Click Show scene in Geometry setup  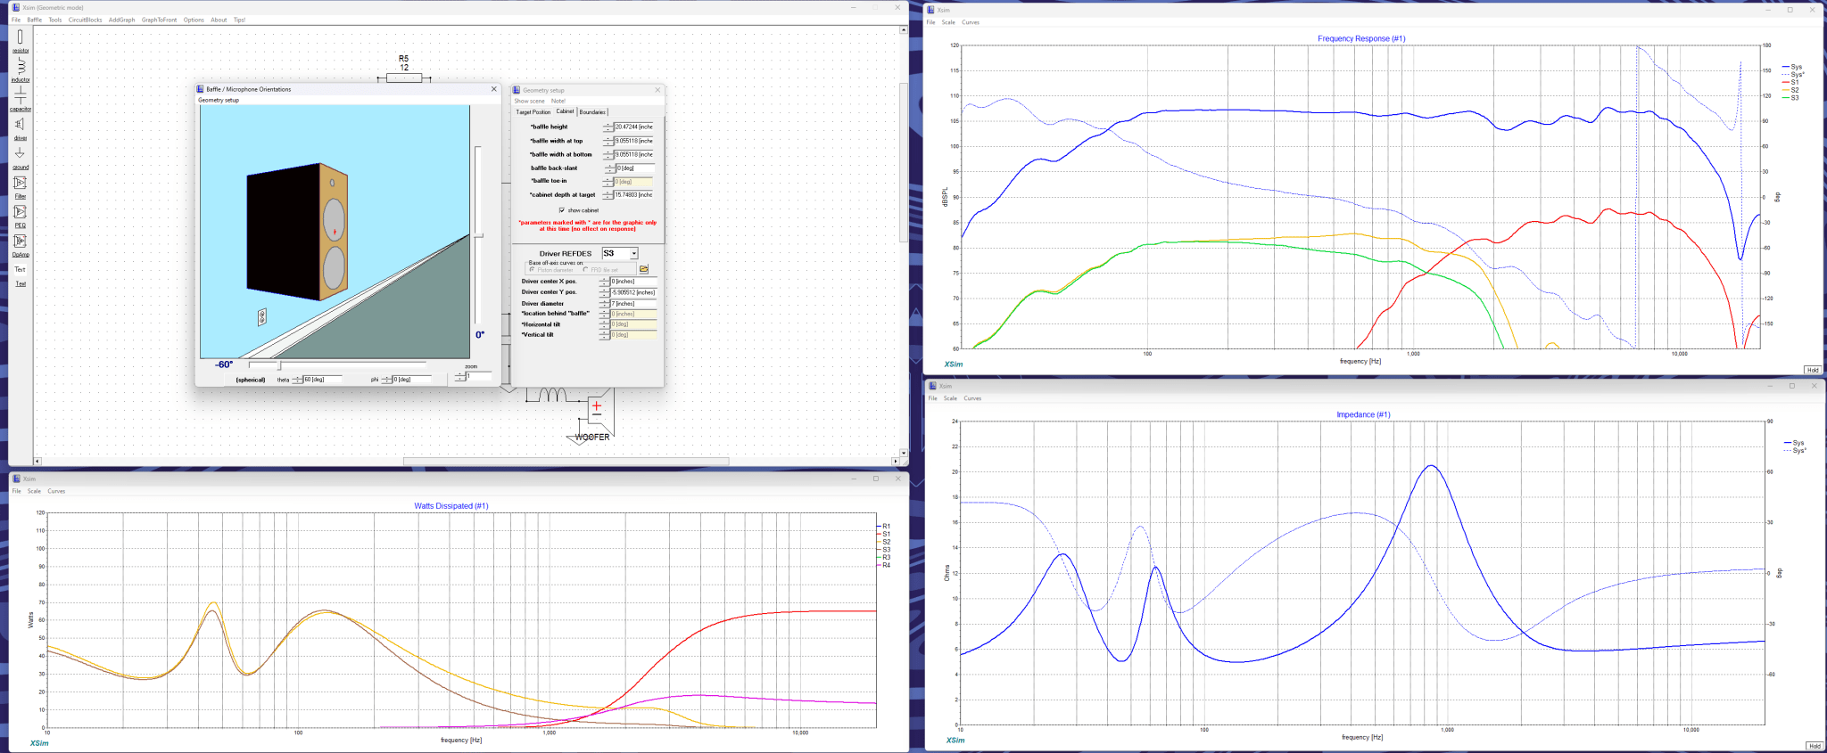click(529, 101)
